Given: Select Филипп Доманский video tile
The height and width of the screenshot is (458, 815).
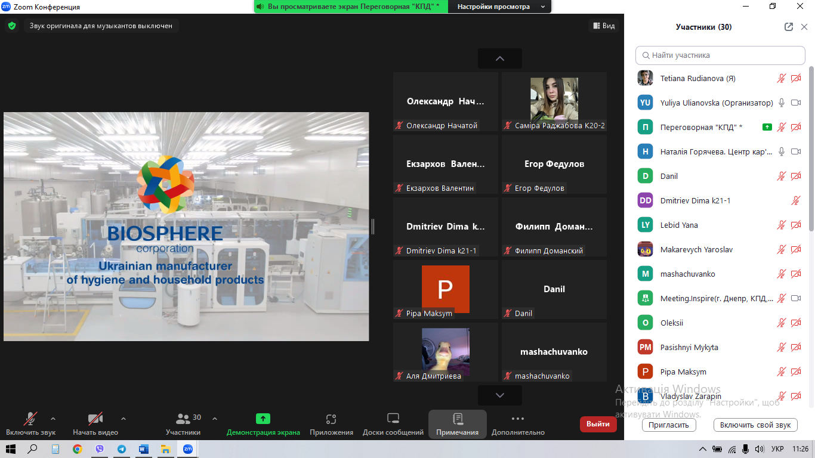Looking at the screenshot, I should point(554,227).
